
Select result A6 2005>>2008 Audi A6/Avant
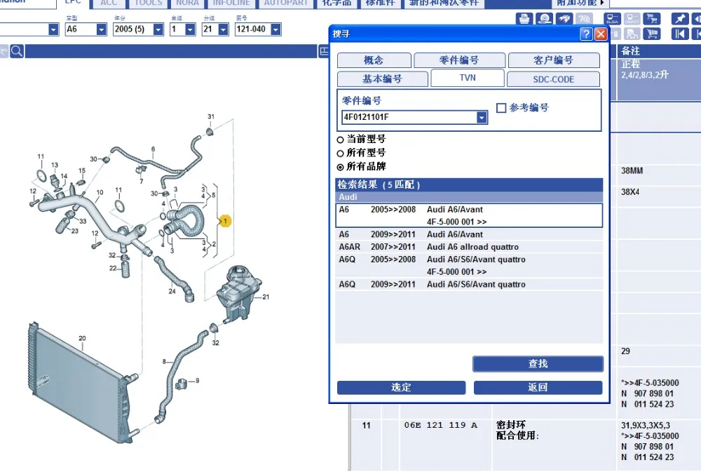pyautogui.click(x=469, y=215)
